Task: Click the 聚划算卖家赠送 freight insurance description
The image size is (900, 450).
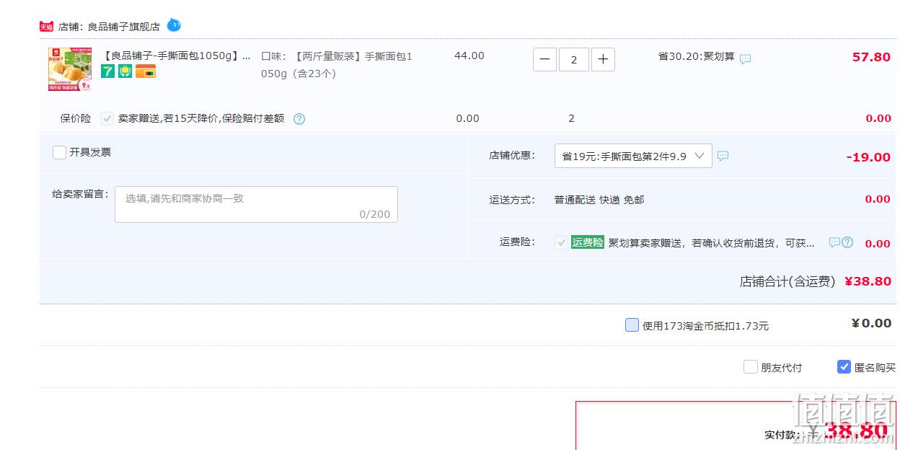Action: 712,243
